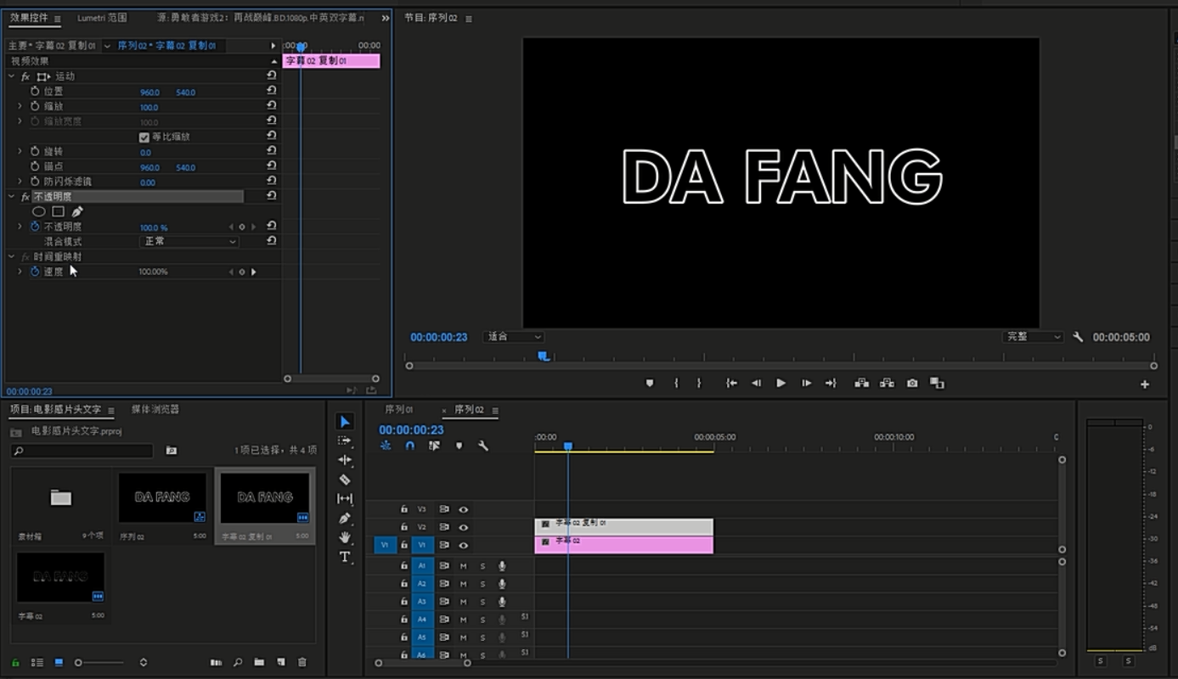
Task: Add opacity keyframe diamond button
Action: coord(242,227)
